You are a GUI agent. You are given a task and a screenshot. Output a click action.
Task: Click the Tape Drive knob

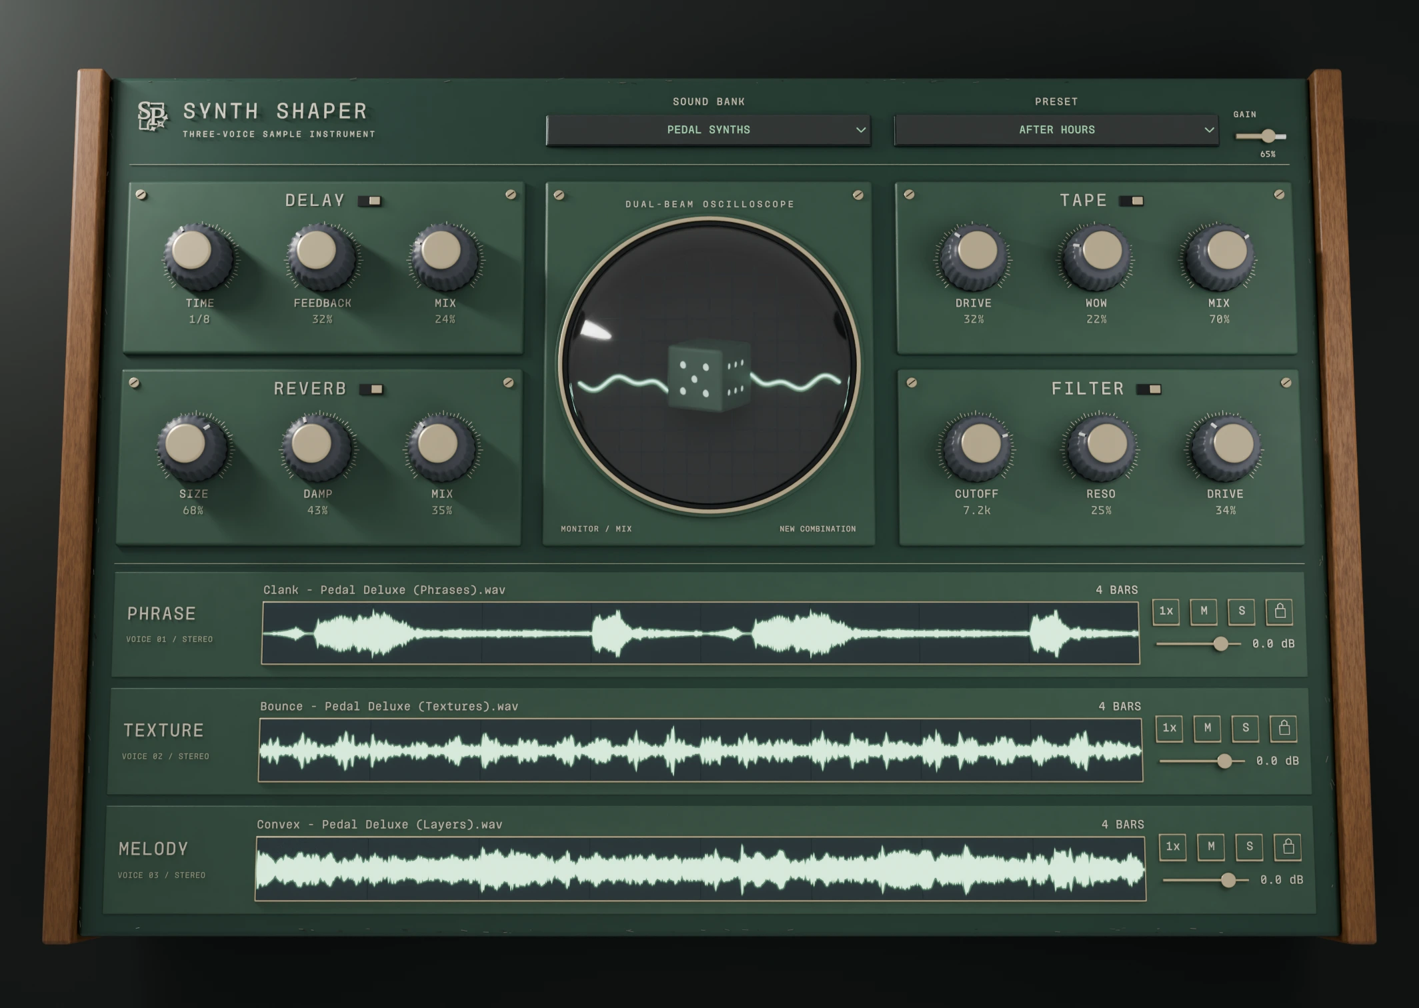[x=973, y=257]
